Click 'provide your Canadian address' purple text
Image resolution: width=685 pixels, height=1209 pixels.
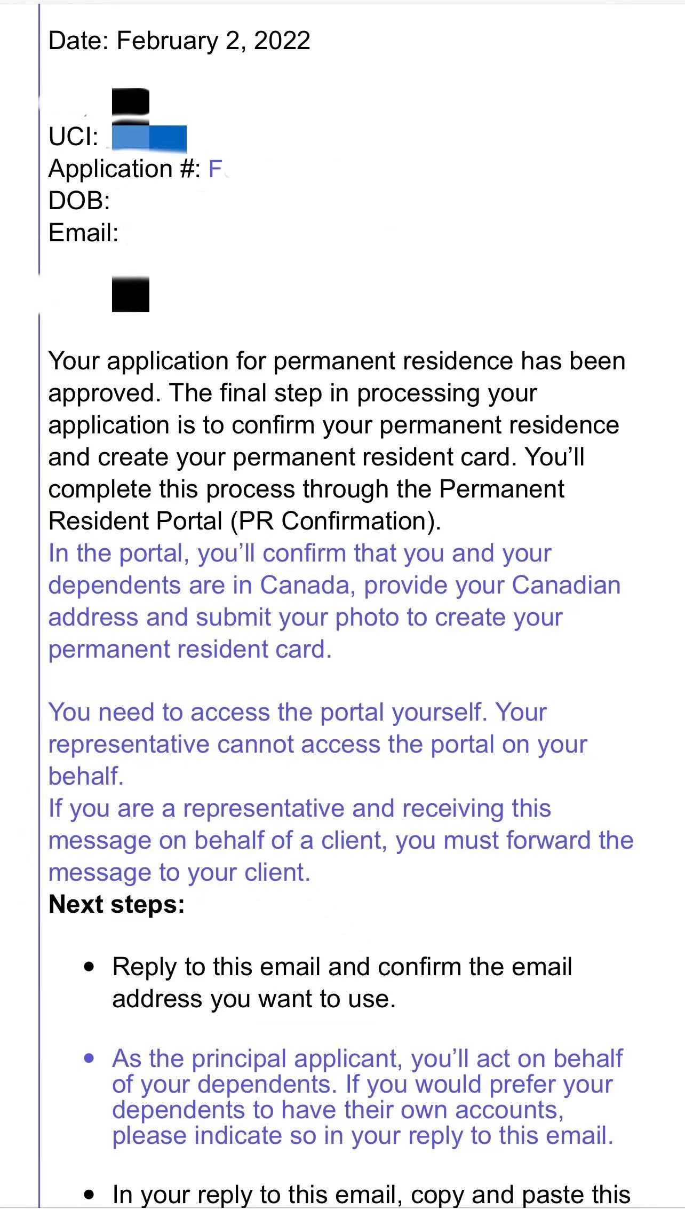(334, 601)
